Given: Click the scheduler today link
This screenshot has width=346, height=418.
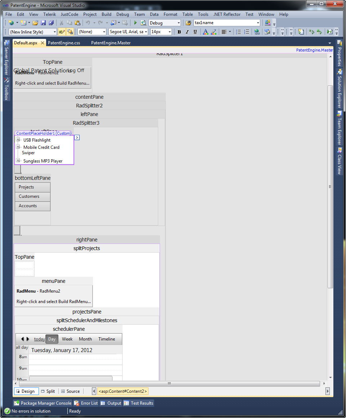Looking at the screenshot, I should click(x=39, y=339).
